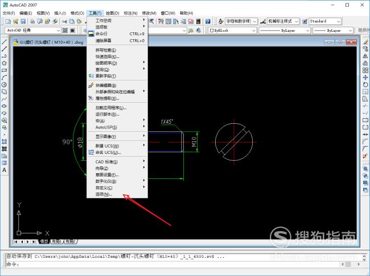This screenshot has width=370, height=276.
Task: Open the 编辑(E) menu
Action: tap(26, 13)
